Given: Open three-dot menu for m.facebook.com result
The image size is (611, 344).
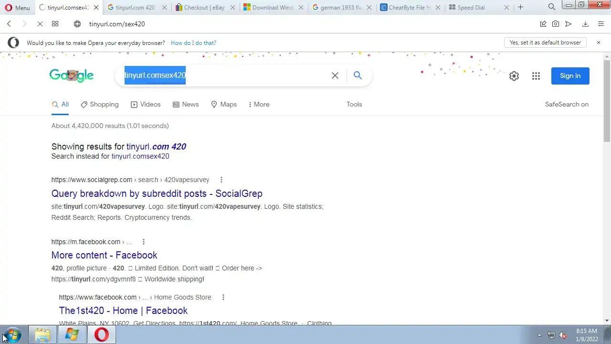Looking at the screenshot, I should [x=143, y=242].
